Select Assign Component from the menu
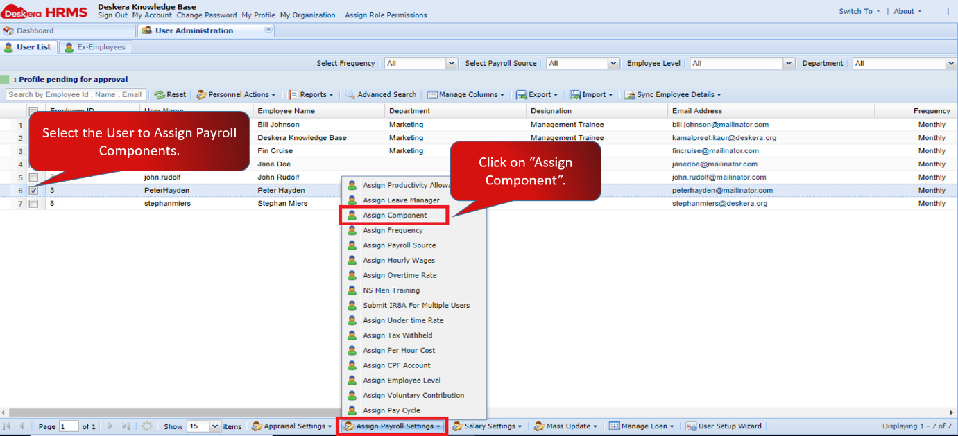The image size is (958, 436). tap(394, 216)
